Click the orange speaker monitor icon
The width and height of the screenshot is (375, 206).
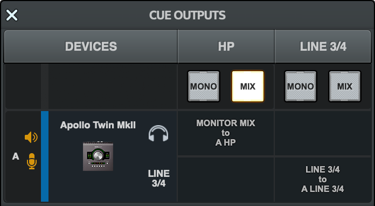[x=31, y=138]
